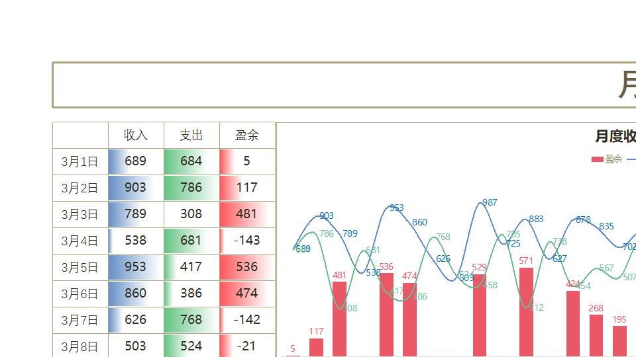Select surplus cell with value -142
This screenshot has width=636, height=357.
click(247, 321)
